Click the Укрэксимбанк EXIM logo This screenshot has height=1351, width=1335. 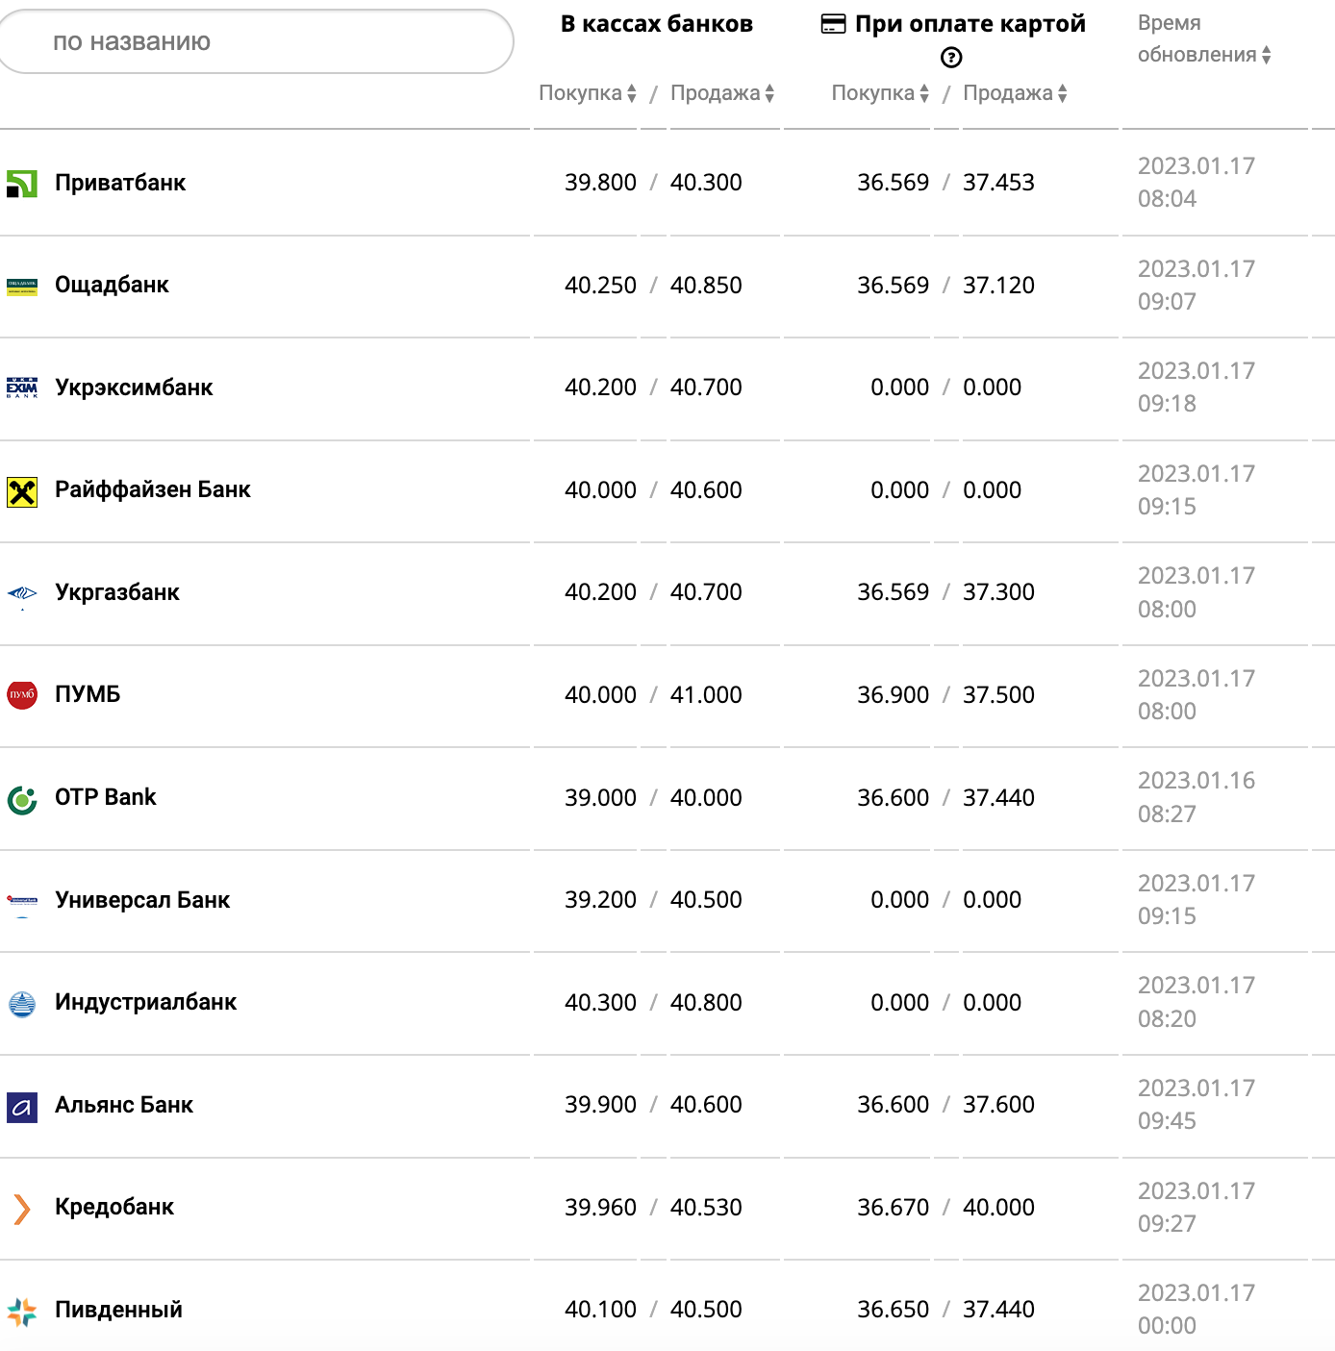(x=22, y=388)
